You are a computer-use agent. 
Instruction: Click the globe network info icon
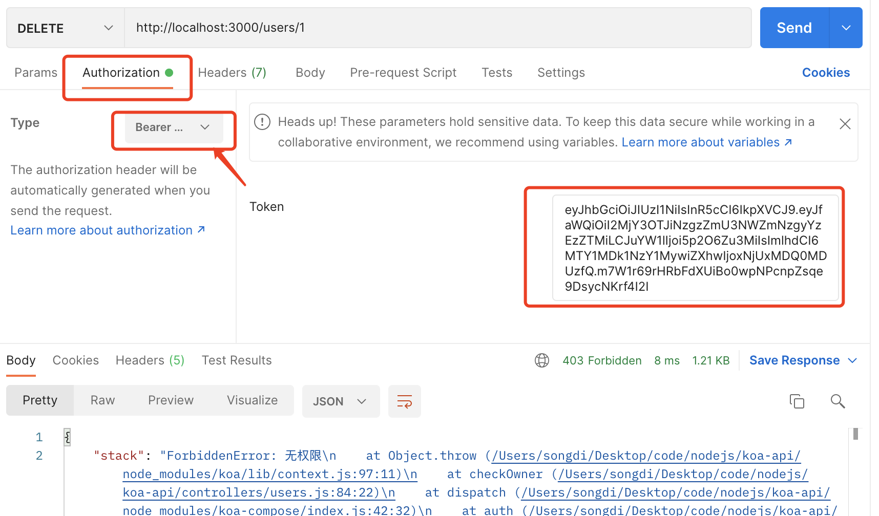point(541,360)
